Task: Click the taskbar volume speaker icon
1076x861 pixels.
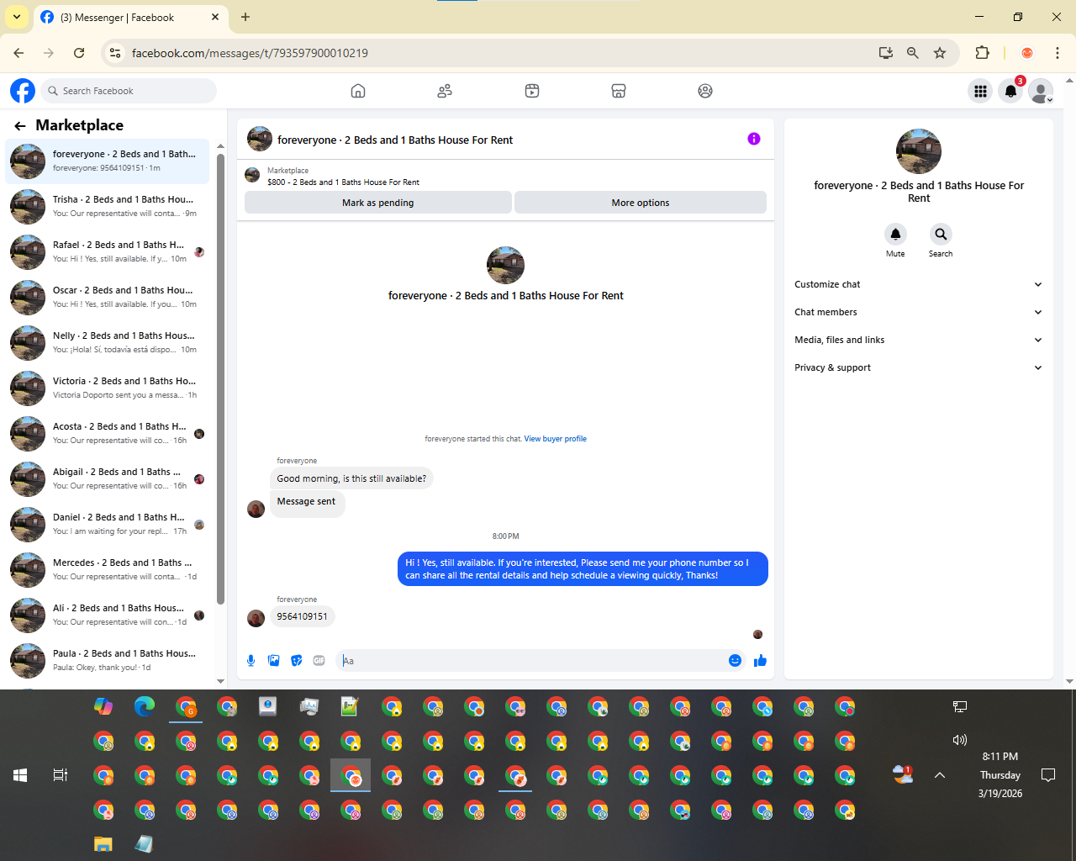Action: pyautogui.click(x=959, y=740)
